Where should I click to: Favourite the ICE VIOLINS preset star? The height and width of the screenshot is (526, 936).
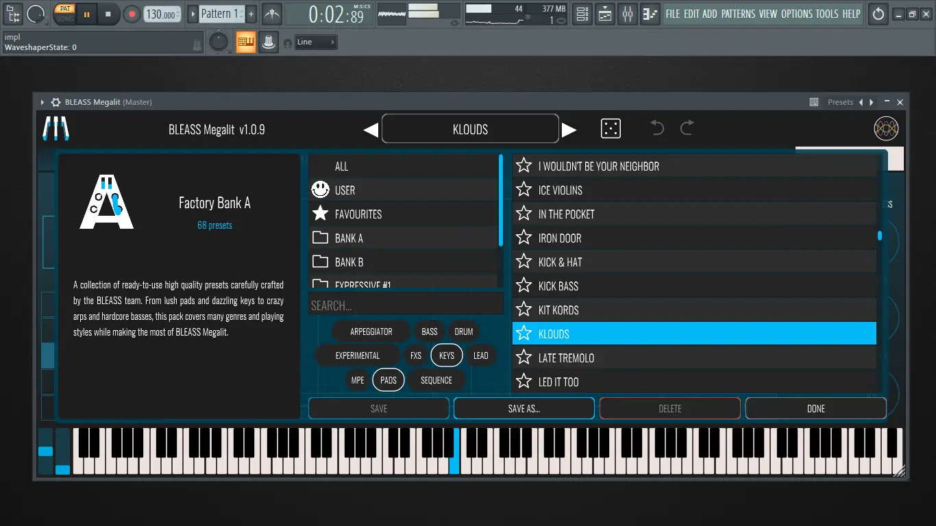point(524,190)
